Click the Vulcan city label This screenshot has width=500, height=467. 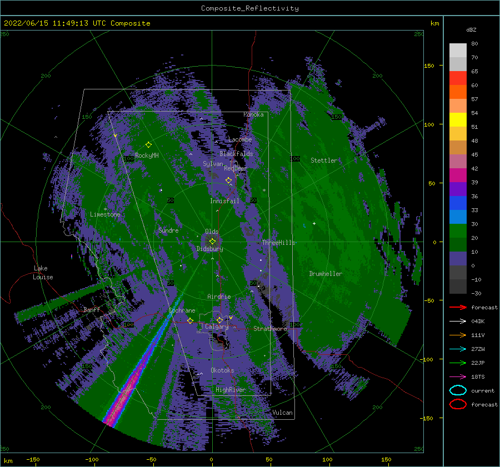[282, 413]
